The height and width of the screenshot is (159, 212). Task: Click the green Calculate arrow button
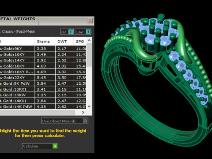[55, 146]
